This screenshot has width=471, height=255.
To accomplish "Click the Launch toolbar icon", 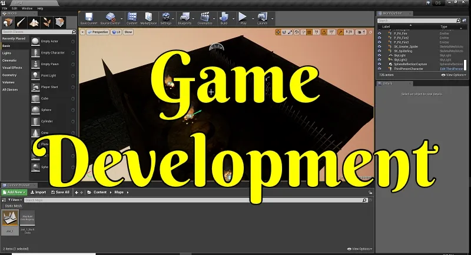I will [262, 19].
